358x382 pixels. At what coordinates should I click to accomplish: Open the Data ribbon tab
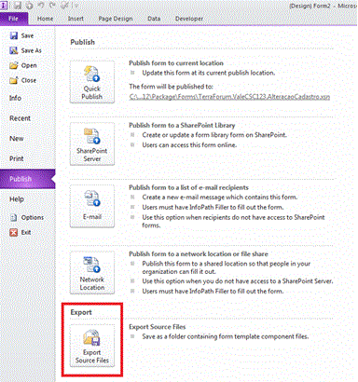tap(154, 19)
